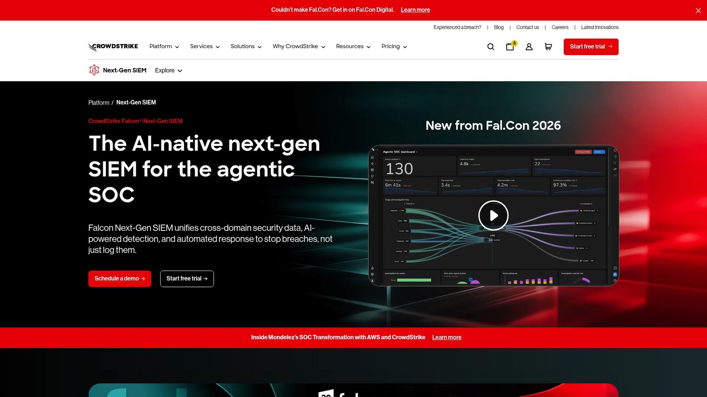Open the Experienced a breach? link
Viewport: 707px width, 397px height.
coord(457,27)
